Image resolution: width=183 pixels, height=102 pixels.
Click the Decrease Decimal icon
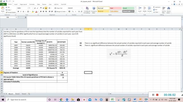tap(81, 11)
